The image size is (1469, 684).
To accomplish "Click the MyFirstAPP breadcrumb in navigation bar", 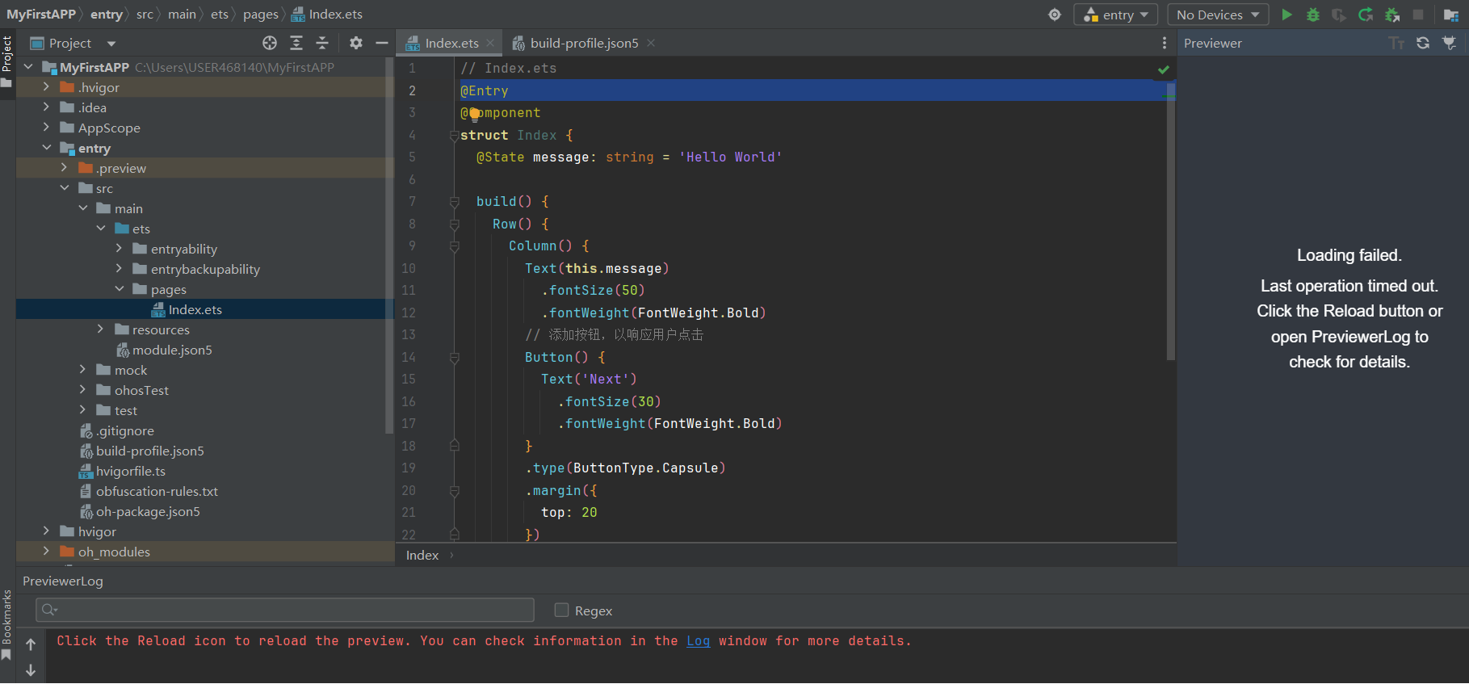I will click(41, 14).
